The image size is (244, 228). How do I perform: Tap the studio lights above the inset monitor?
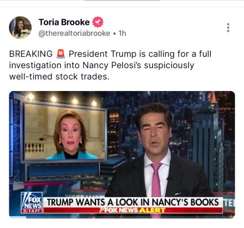pos(62,98)
